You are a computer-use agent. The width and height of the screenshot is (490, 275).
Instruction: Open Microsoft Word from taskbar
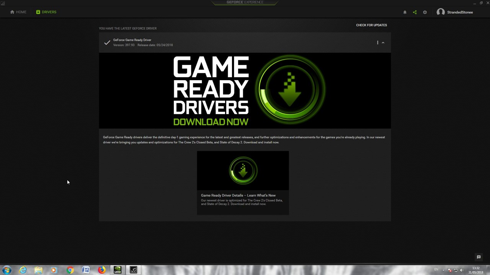coord(86,270)
